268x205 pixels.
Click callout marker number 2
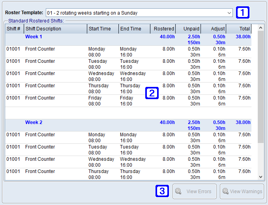[152, 93]
